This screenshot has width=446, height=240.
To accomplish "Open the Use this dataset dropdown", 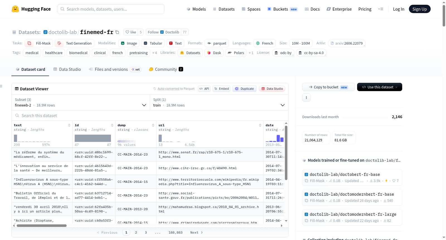I will (380, 87).
